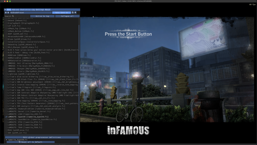Switch to next preset arrow
The image size is (257, 145).
pos(8,12)
